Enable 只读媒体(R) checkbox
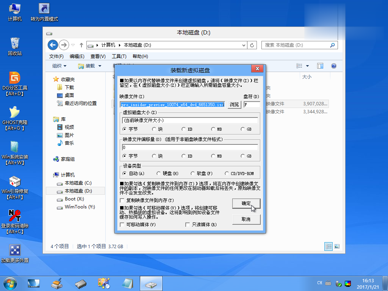This screenshot has height=291, width=388. point(188,225)
